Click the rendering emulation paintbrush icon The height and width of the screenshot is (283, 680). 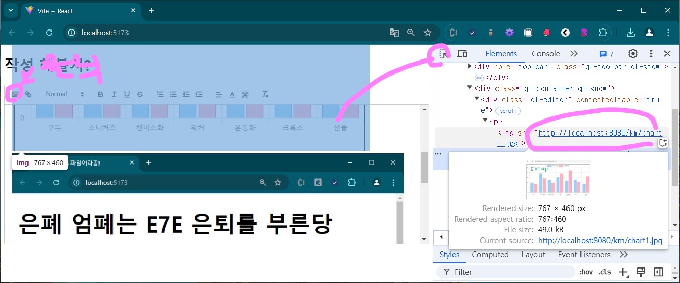(x=641, y=272)
